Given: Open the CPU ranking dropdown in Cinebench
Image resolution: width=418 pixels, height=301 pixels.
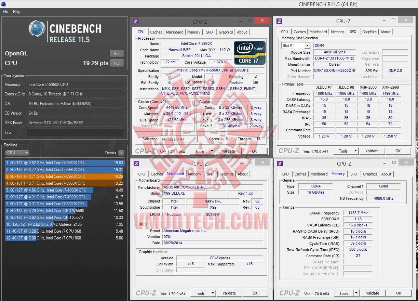Looking at the screenshot, I should tap(17, 153).
